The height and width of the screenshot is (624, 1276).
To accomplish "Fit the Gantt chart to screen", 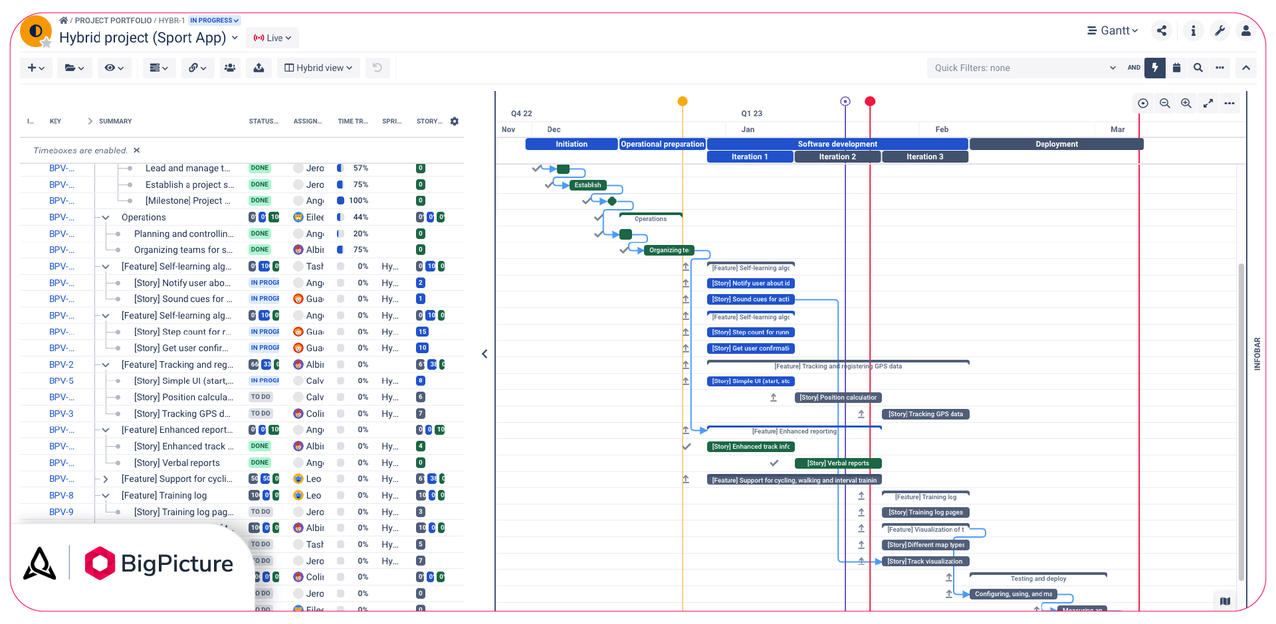I will tap(1208, 103).
